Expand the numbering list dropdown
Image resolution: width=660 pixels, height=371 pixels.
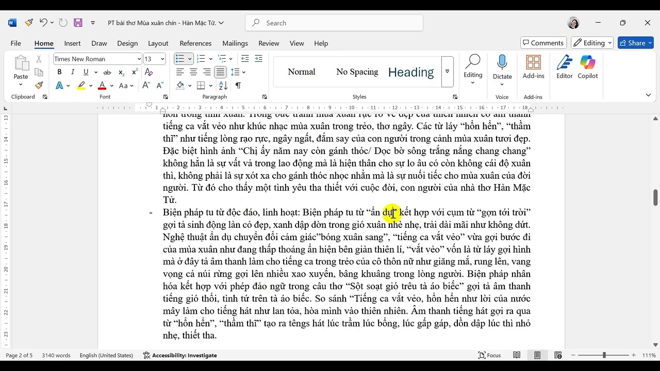pyautogui.click(x=211, y=59)
